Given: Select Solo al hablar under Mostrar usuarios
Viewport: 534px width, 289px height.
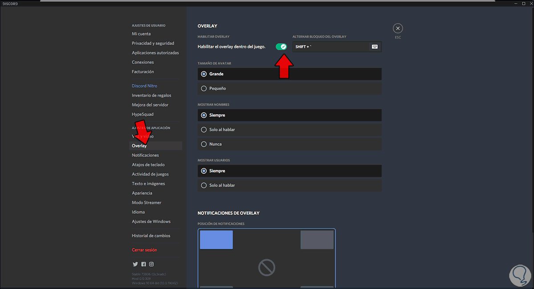Looking at the screenshot, I should click(x=290, y=185).
